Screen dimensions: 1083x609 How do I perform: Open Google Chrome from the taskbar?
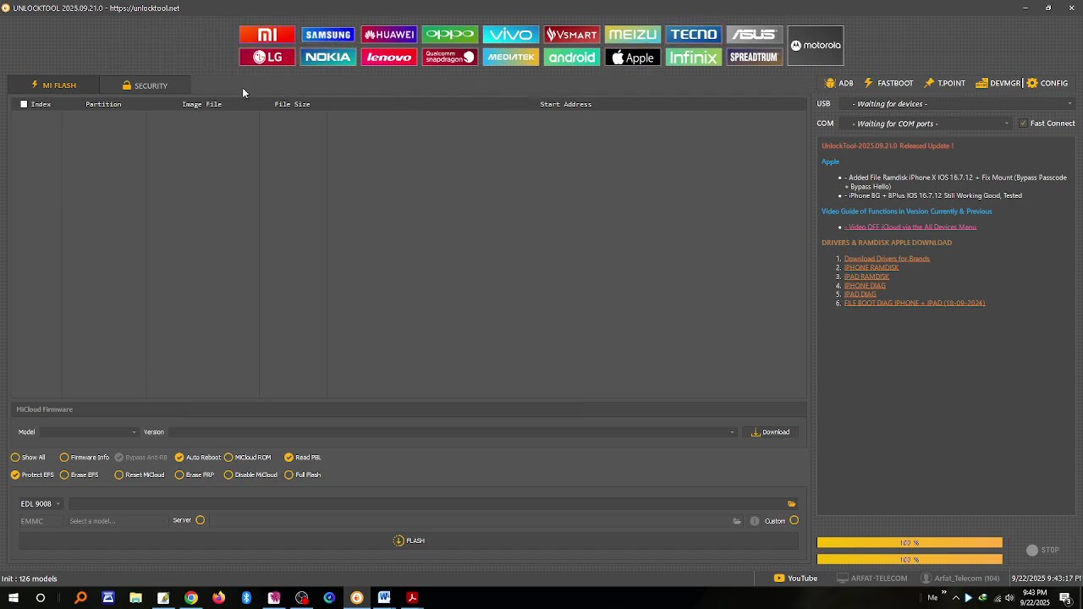(x=191, y=598)
